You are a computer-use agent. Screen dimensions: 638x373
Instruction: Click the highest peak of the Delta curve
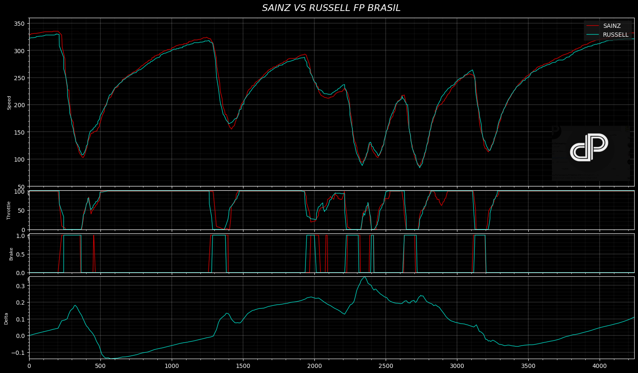(364, 277)
